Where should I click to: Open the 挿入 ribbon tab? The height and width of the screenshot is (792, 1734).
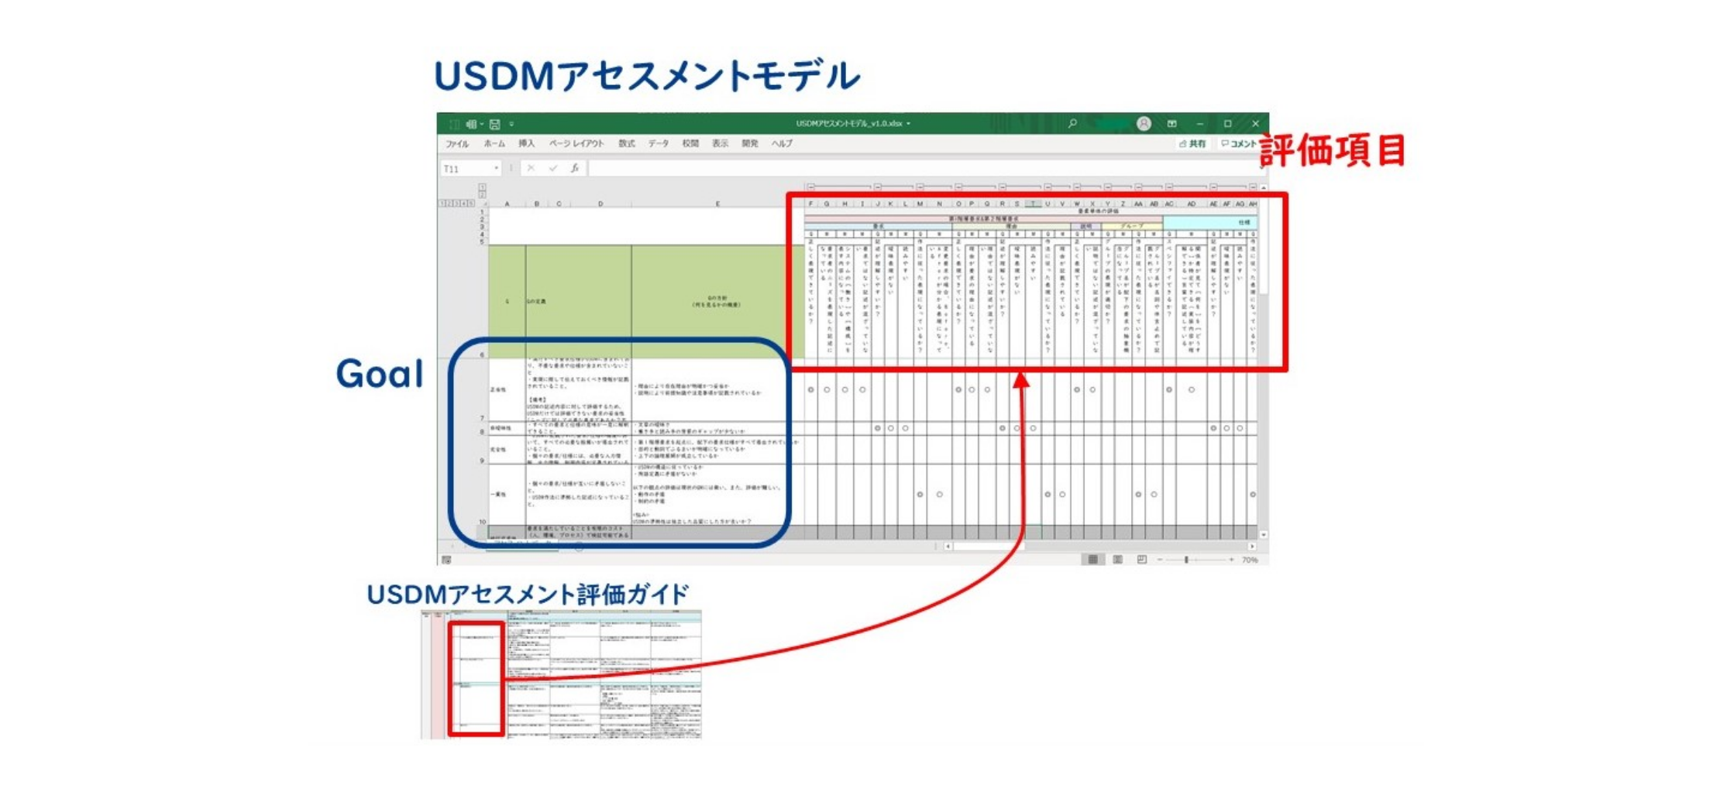(x=527, y=144)
